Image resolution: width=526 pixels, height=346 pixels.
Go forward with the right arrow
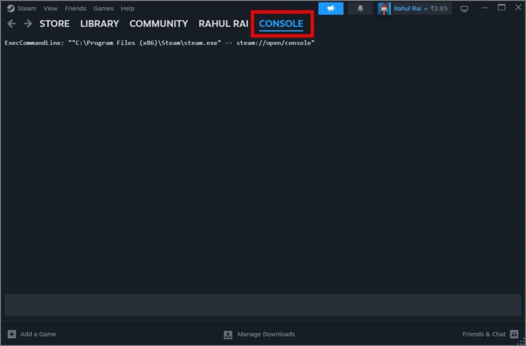28,24
